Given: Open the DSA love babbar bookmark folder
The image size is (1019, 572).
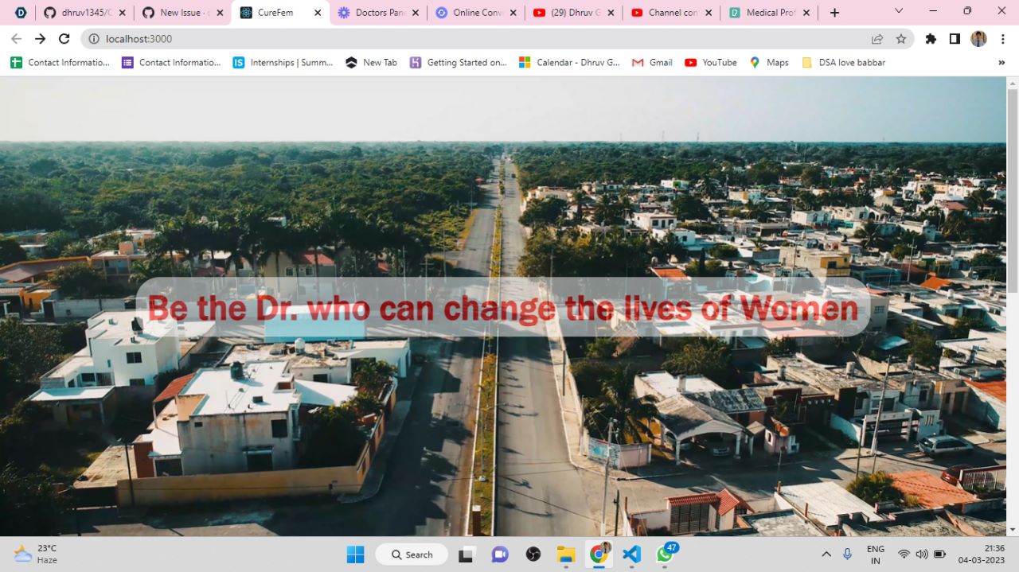Looking at the screenshot, I should click(x=843, y=62).
